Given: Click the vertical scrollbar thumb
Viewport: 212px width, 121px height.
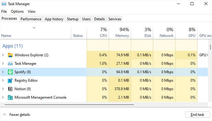Looking at the screenshot, I should tap(210, 47).
